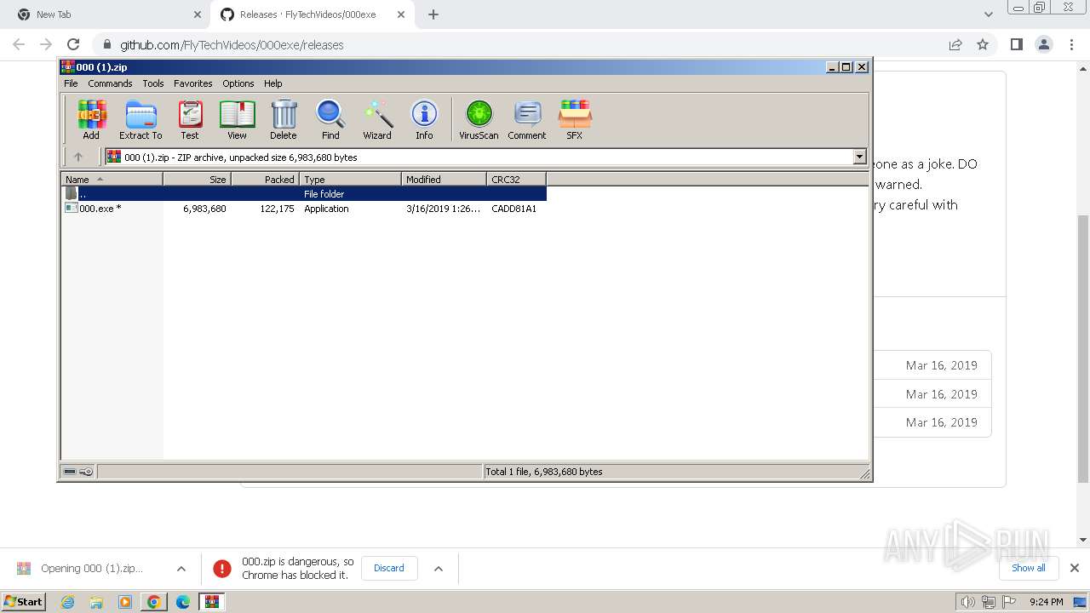Click the page vertical scrollbar

click(x=1083, y=349)
